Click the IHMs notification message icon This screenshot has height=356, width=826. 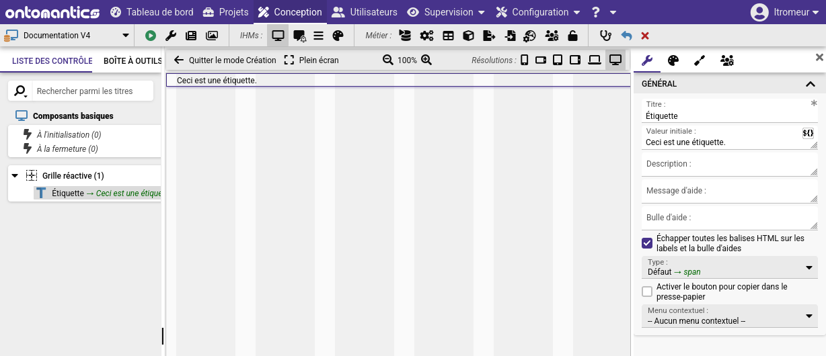tap(299, 36)
